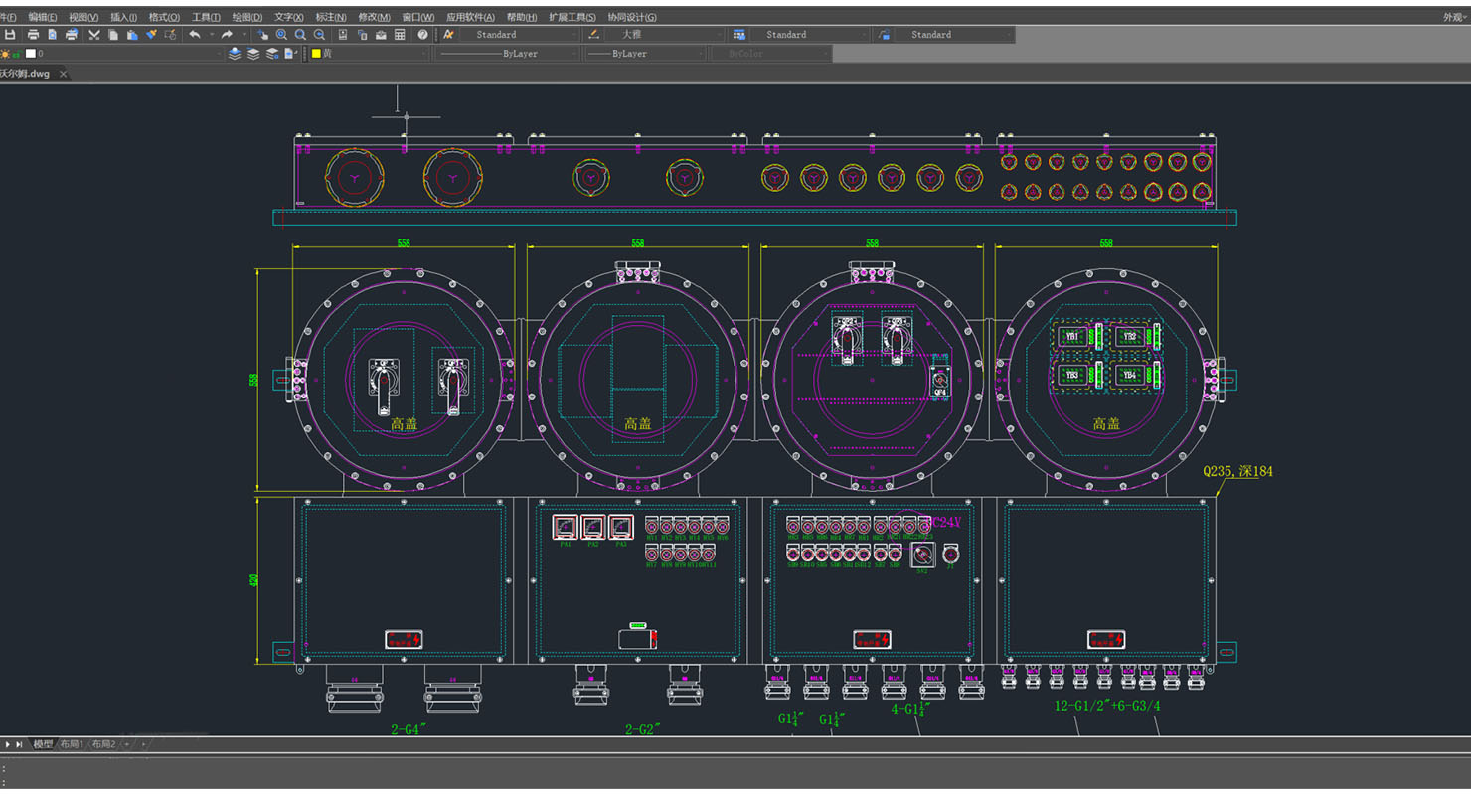Open the Layer Properties Manager icon
The image size is (1471, 795).
click(235, 54)
